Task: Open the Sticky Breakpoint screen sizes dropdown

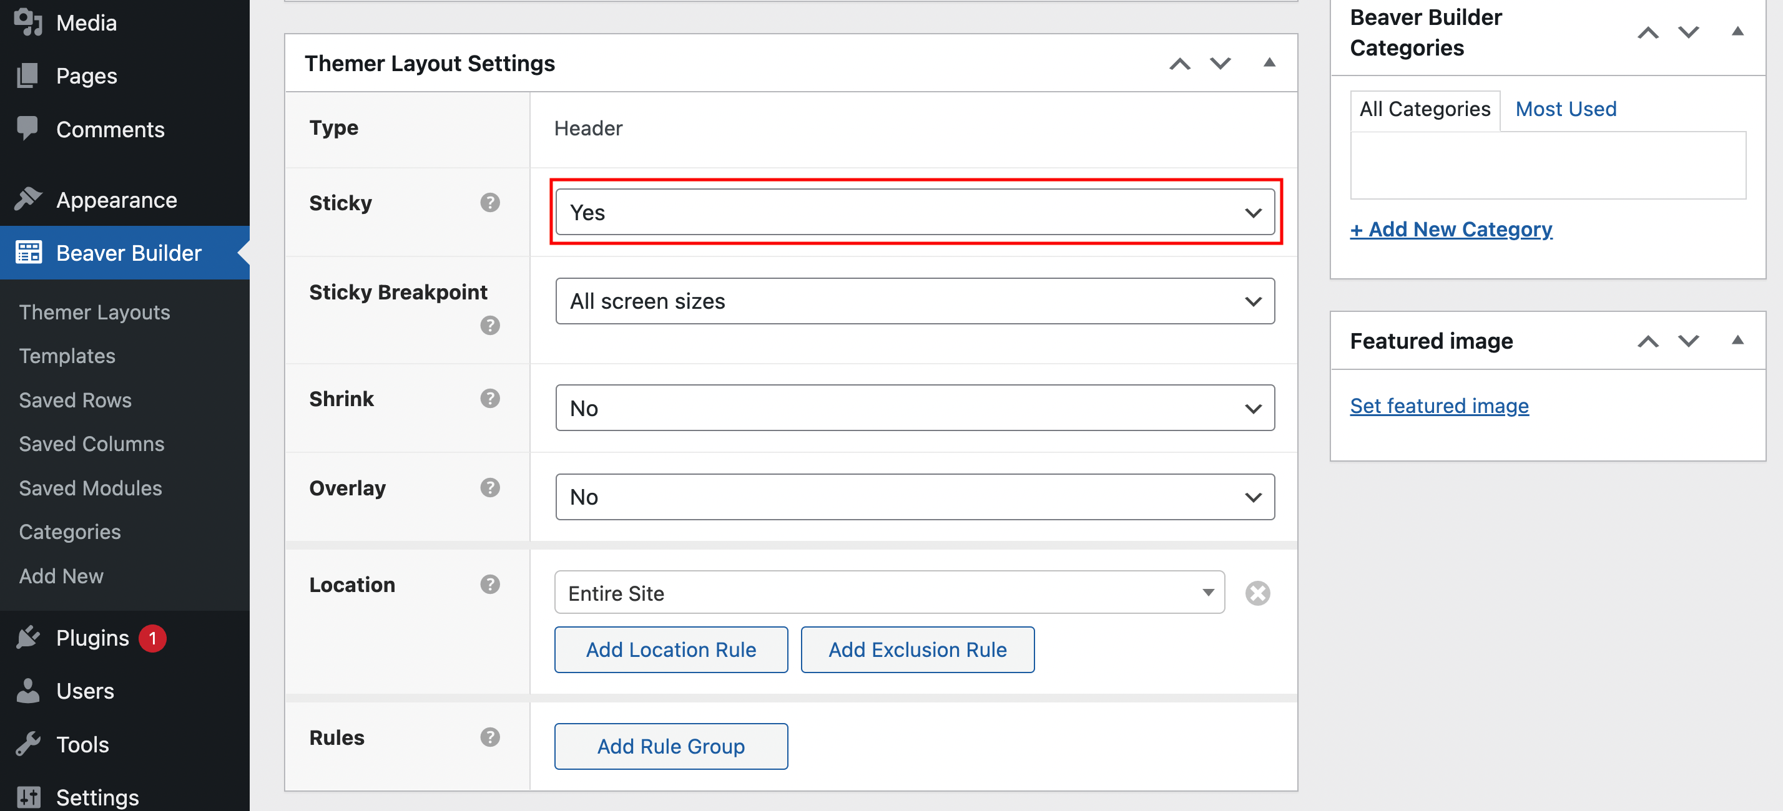Action: 915,301
